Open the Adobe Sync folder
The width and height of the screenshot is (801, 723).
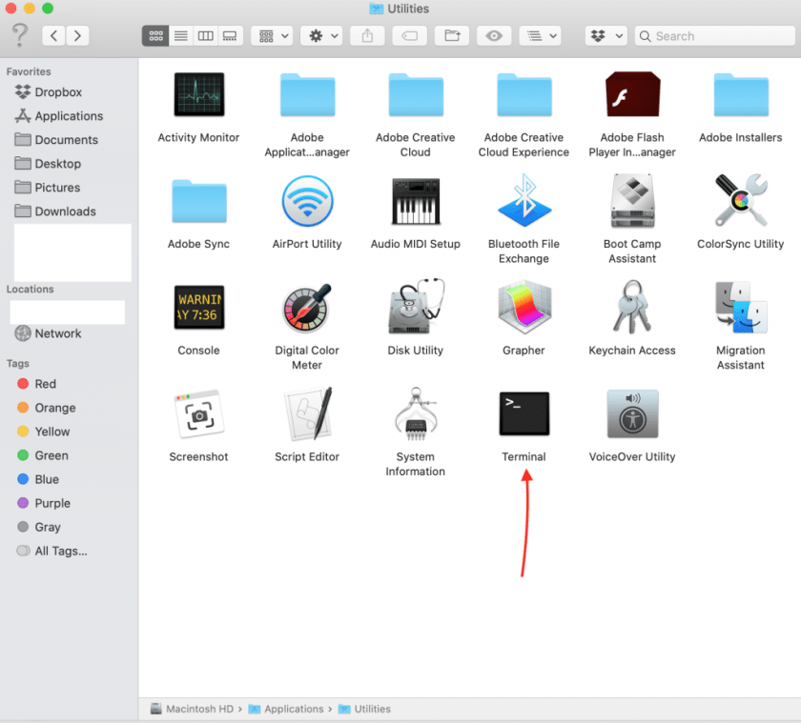tap(198, 202)
